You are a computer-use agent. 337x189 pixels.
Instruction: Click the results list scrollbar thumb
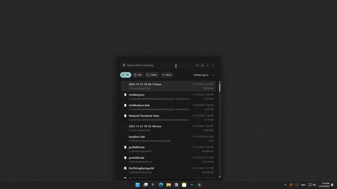pyautogui.click(x=220, y=88)
